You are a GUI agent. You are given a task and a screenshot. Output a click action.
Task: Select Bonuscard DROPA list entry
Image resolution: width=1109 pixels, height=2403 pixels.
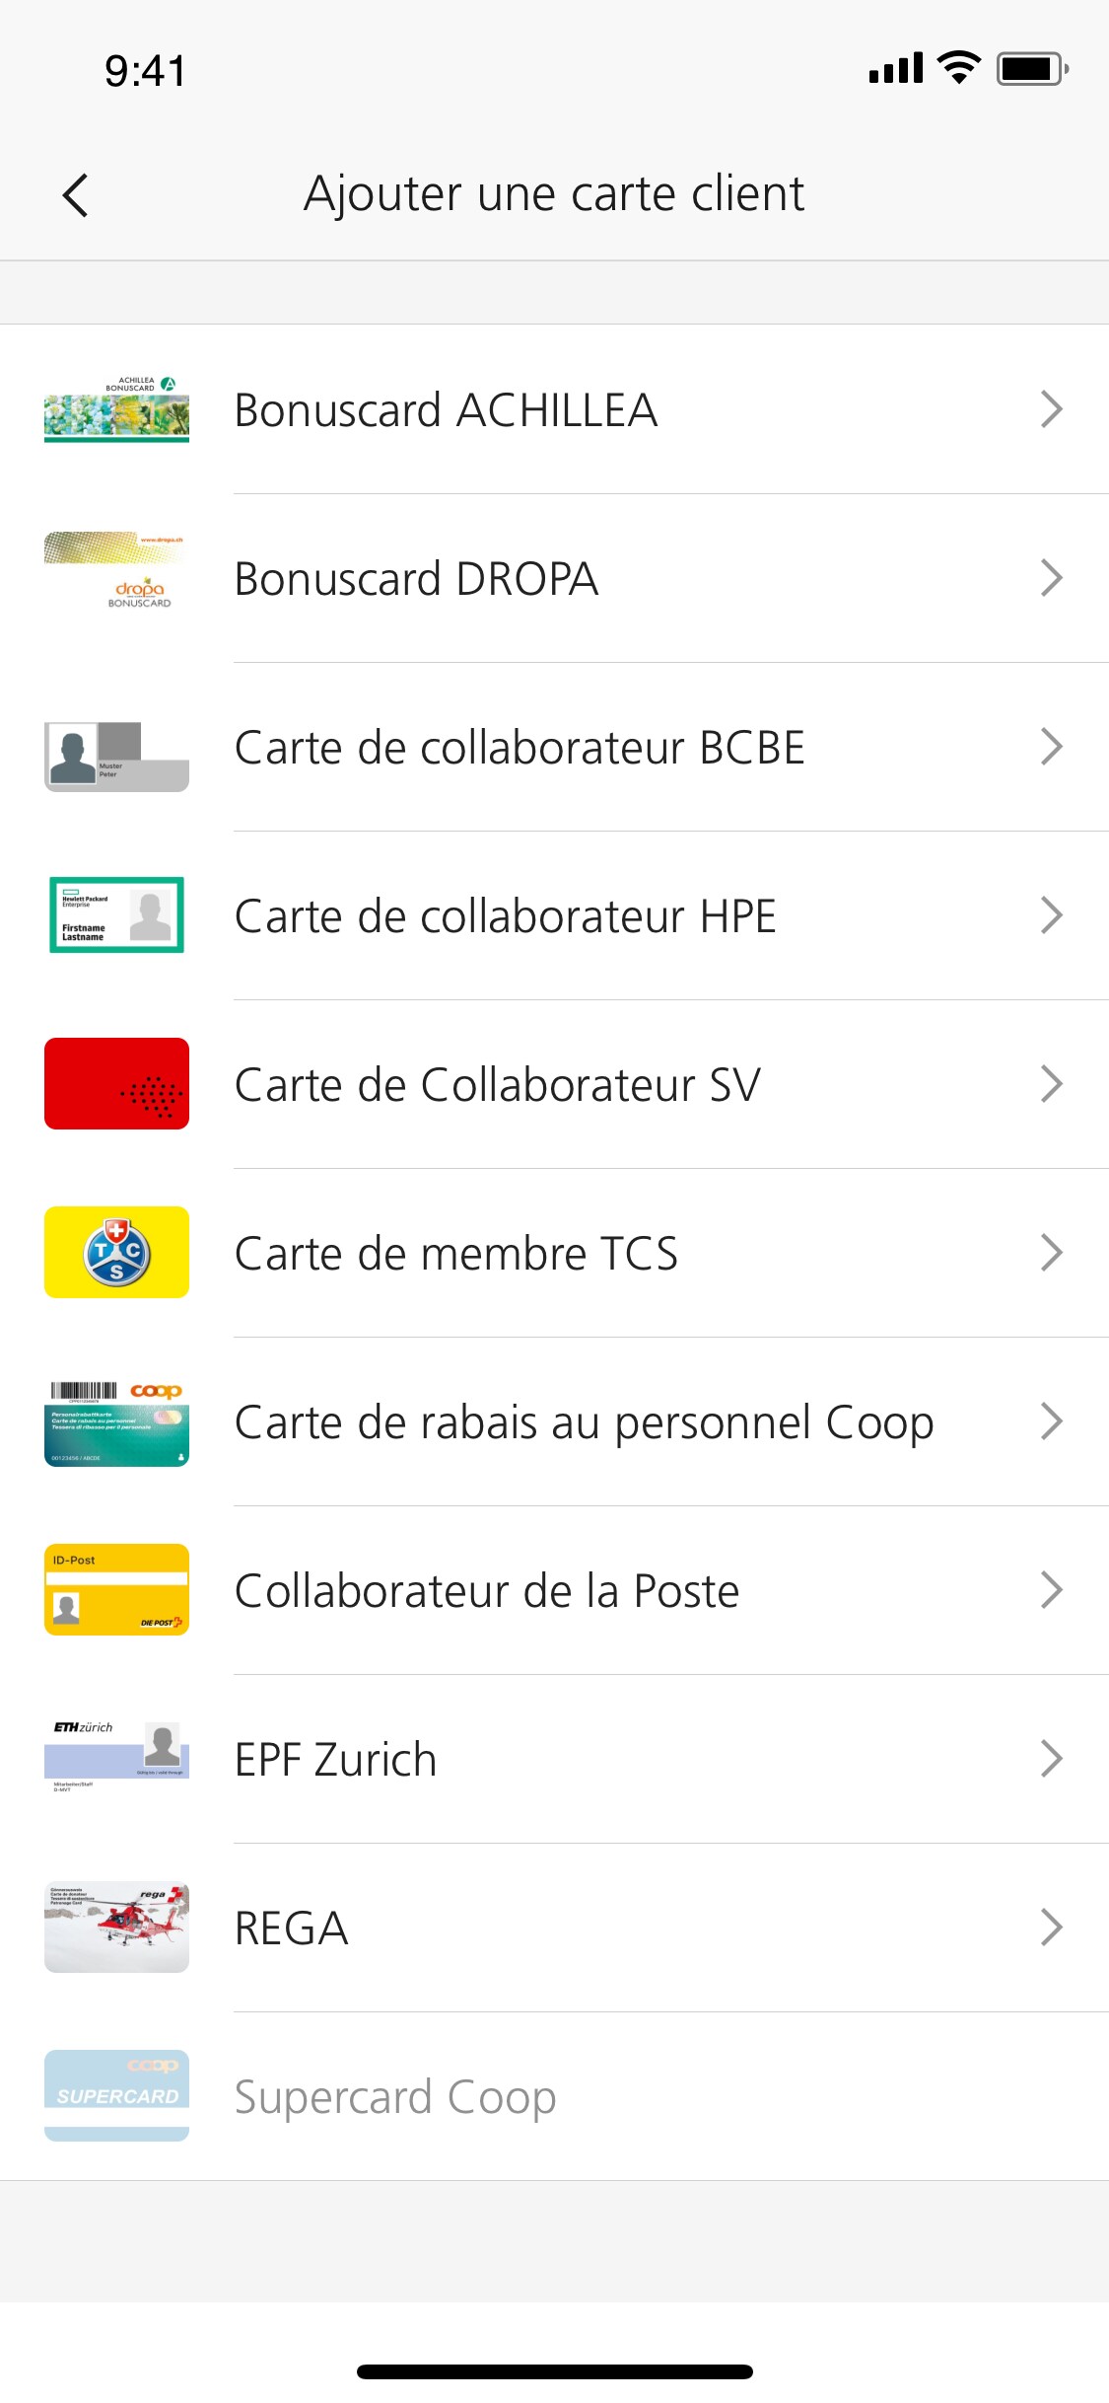point(416,579)
